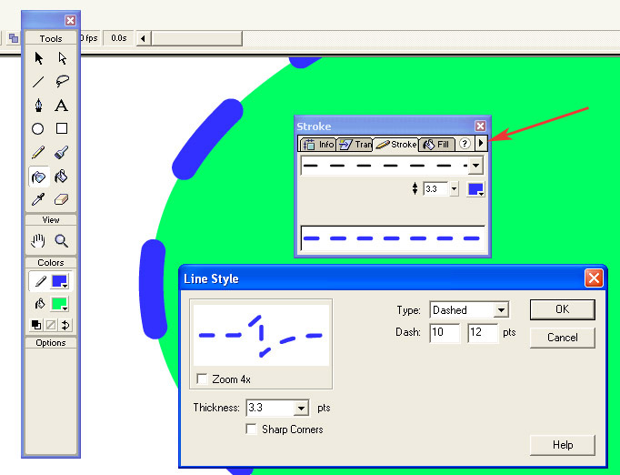The height and width of the screenshot is (475, 620).
Task: Click the Swap Colors button
Action: coord(65,325)
